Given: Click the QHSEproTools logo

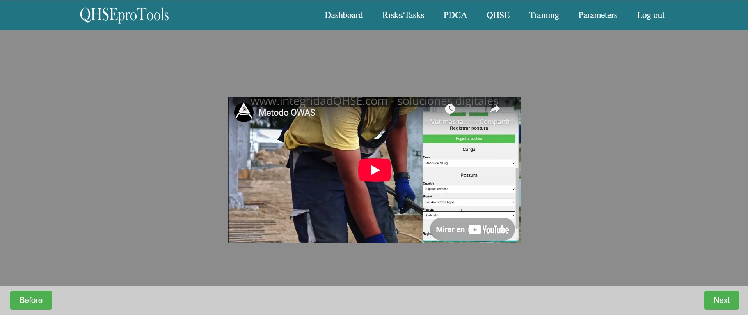Looking at the screenshot, I should tap(124, 15).
